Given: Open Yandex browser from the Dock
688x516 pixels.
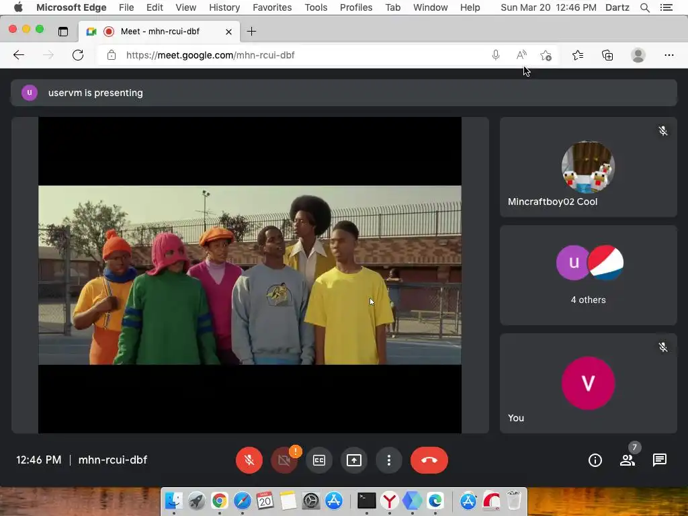Looking at the screenshot, I should [389, 500].
